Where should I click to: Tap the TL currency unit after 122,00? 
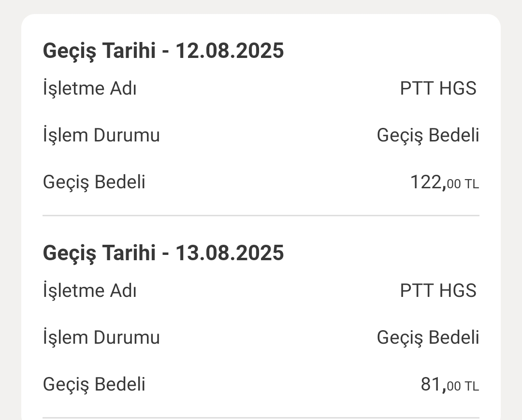(x=472, y=184)
